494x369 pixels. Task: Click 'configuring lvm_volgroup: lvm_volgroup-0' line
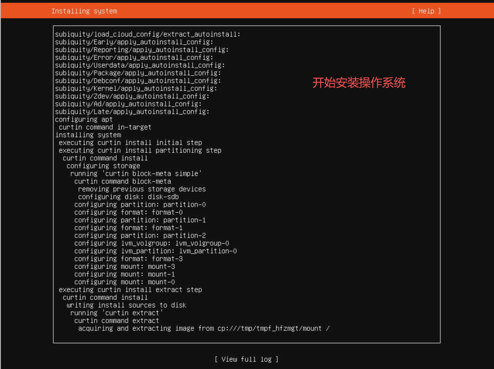click(151, 243)
